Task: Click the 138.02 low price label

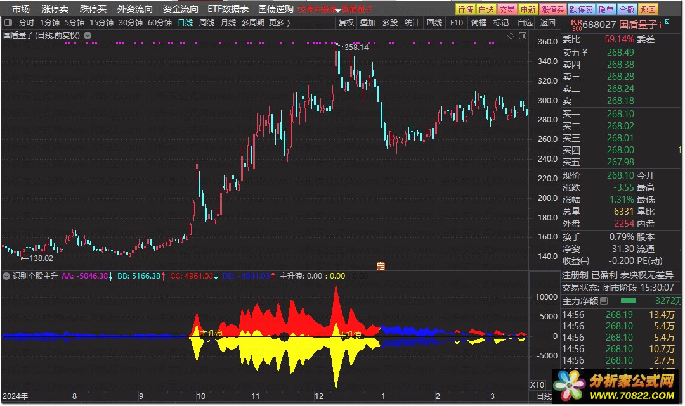Action: coord(41,258)
